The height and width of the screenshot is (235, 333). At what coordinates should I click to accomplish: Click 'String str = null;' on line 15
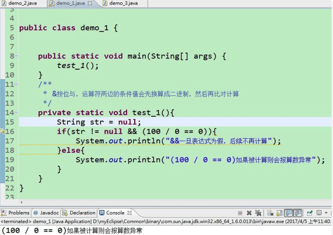99,122
